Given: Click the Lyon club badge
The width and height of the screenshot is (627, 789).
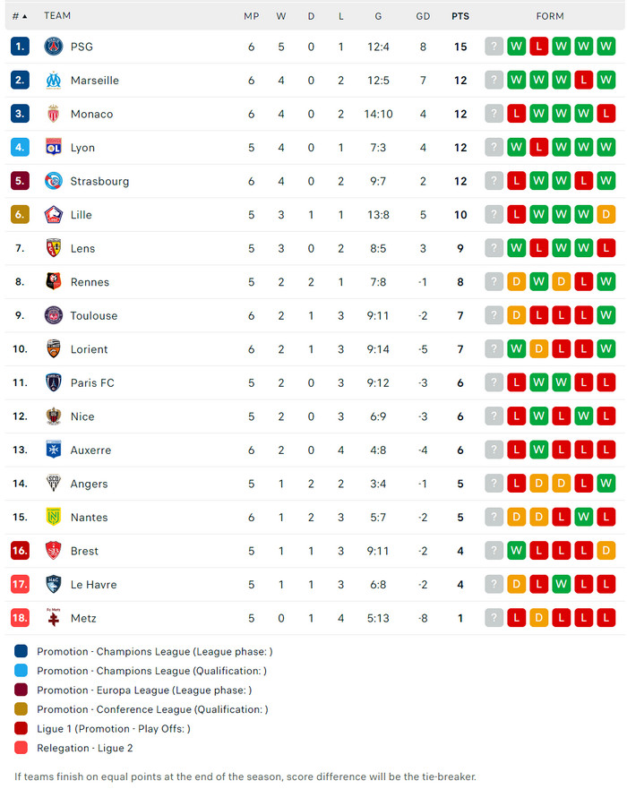Looking at the screenshot, I should pyautogui.click(x=54, y=148).
